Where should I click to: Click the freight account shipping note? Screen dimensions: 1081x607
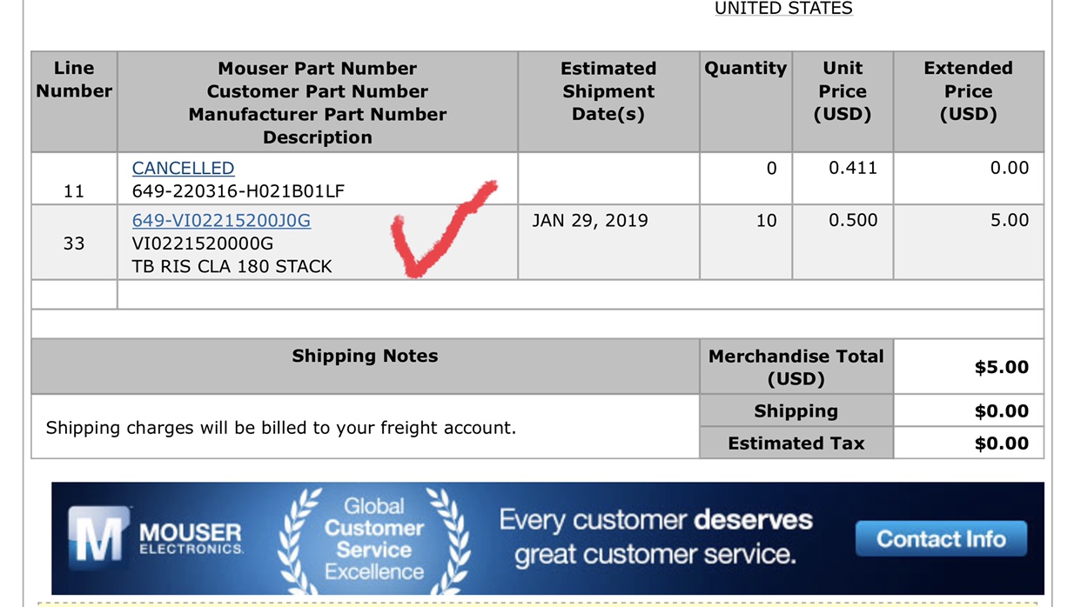click(x=280, y=427)
